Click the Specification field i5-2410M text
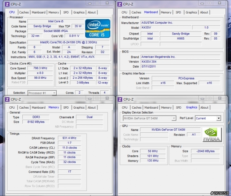231x196 pixels. pyautogui.click(x=69, y=42)
